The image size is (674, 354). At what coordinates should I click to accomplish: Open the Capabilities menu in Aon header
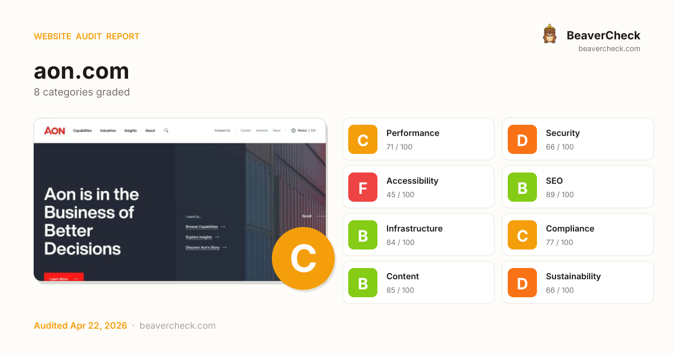pyautogui.click(x=83, y=130)
